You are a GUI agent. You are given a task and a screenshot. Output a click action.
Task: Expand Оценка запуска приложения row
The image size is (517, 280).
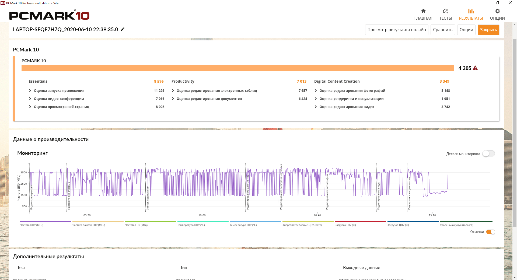[30, 91]
